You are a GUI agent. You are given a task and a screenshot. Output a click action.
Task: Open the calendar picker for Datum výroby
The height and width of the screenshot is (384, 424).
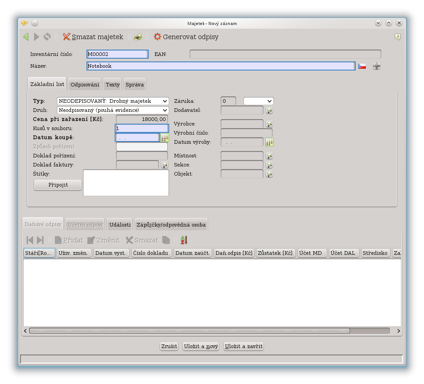click(269, 142)
